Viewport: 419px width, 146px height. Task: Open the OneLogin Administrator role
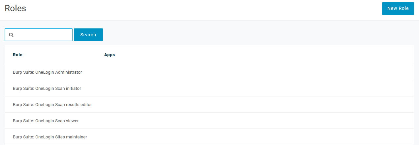(x=48, y=72)
